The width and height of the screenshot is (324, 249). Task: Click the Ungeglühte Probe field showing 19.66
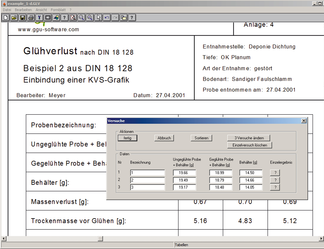(184, 173)
